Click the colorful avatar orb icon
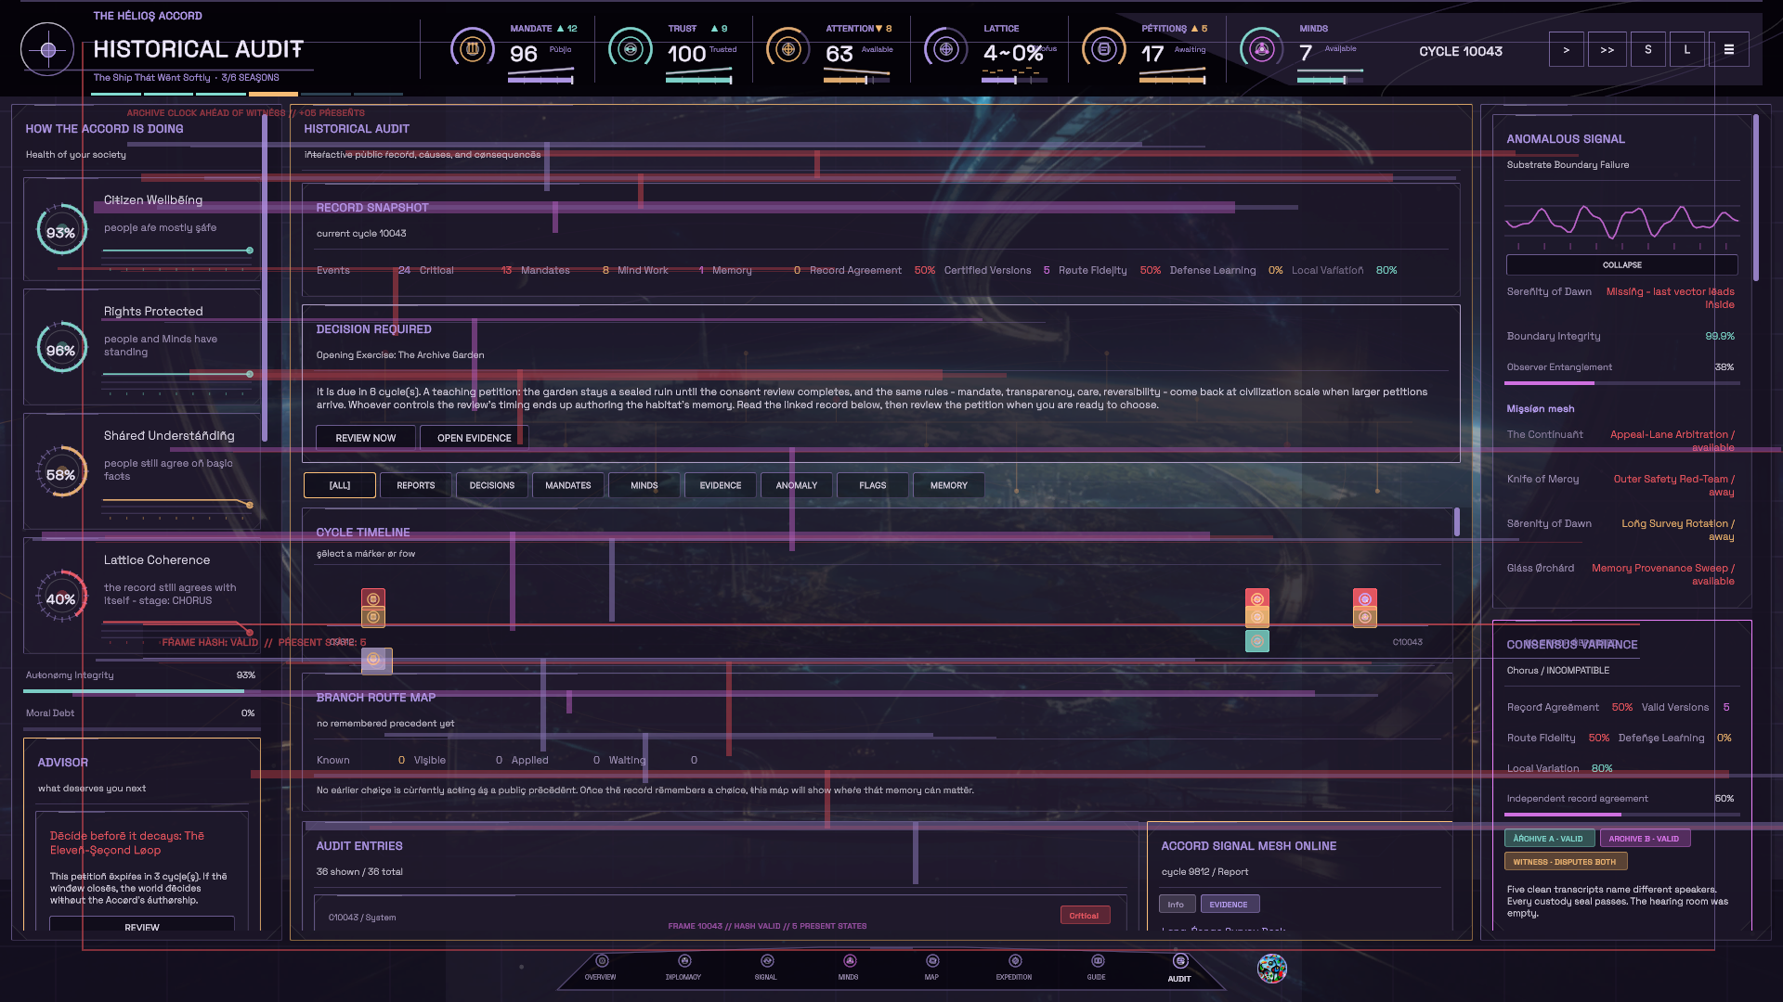The width and height of the screenshot is (1783, 1002). 1272,968
